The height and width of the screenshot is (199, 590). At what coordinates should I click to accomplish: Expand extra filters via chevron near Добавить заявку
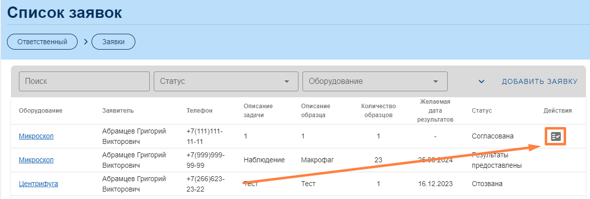pos(481,81)
